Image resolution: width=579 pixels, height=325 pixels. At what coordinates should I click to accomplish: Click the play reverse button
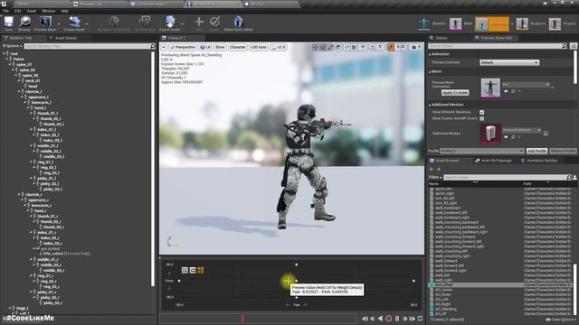[380, 319]
